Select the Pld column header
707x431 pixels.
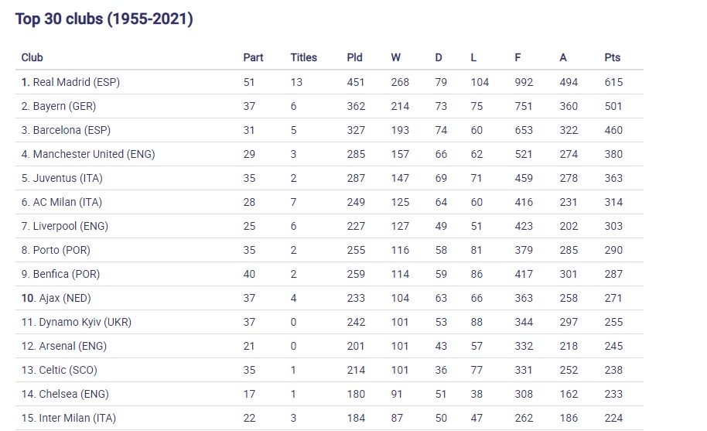(x=354, y=57)
